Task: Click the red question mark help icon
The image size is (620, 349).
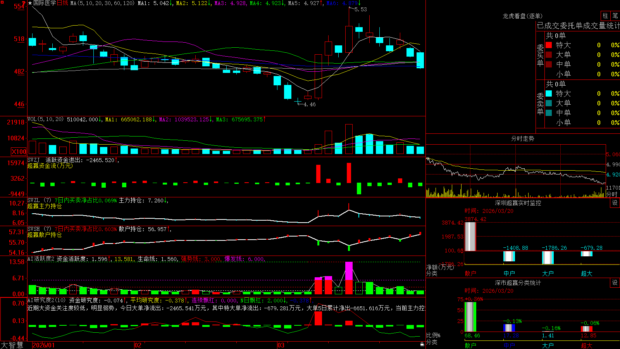Action: (x=24, y=3)
